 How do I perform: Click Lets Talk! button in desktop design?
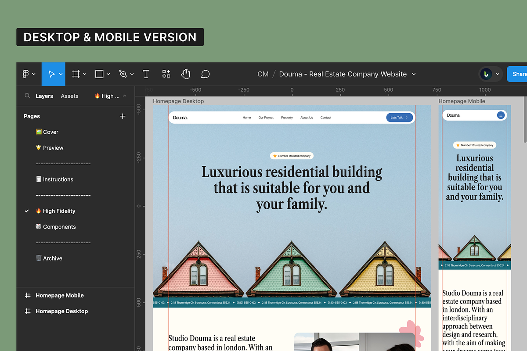(x=399, y=118)
